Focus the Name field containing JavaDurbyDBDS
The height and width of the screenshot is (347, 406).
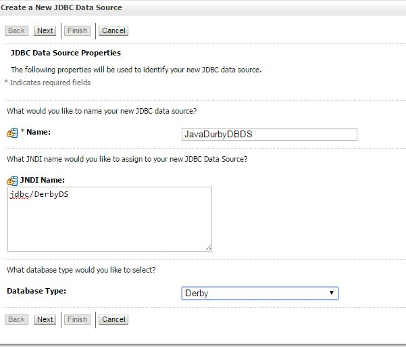[270, 135]
